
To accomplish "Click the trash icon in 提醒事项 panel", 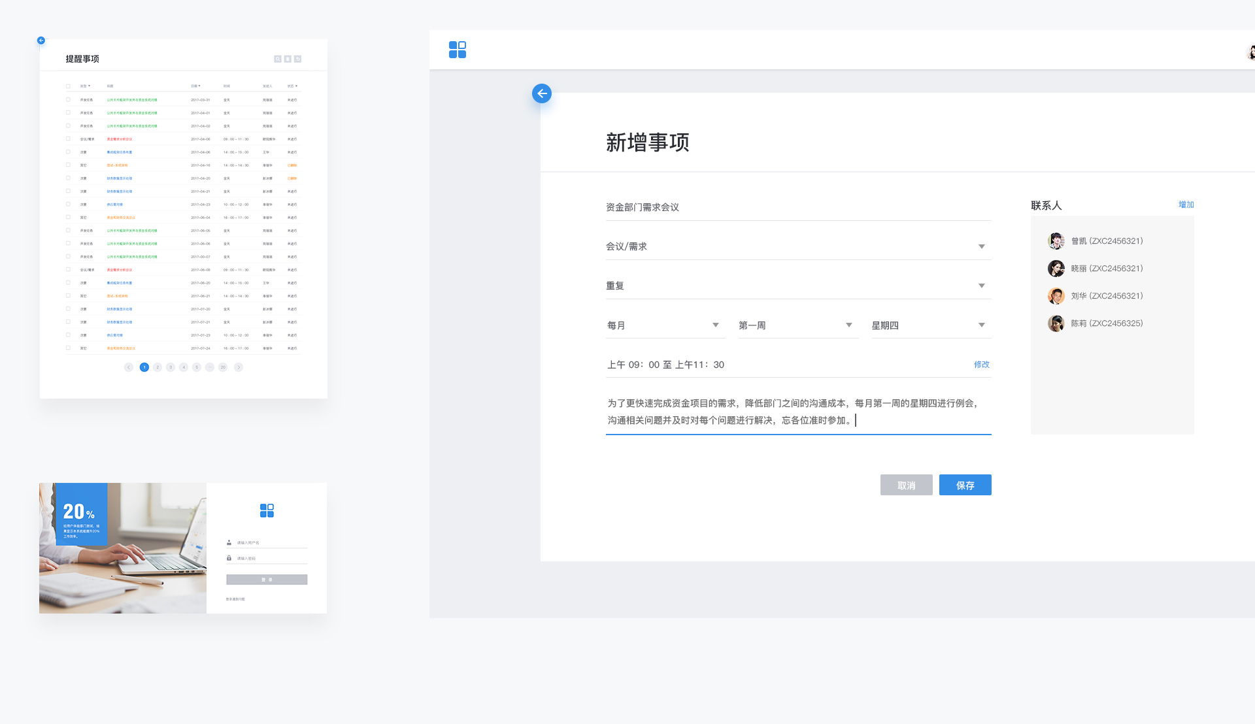I will pyautogui.click(x=288, y=59).
